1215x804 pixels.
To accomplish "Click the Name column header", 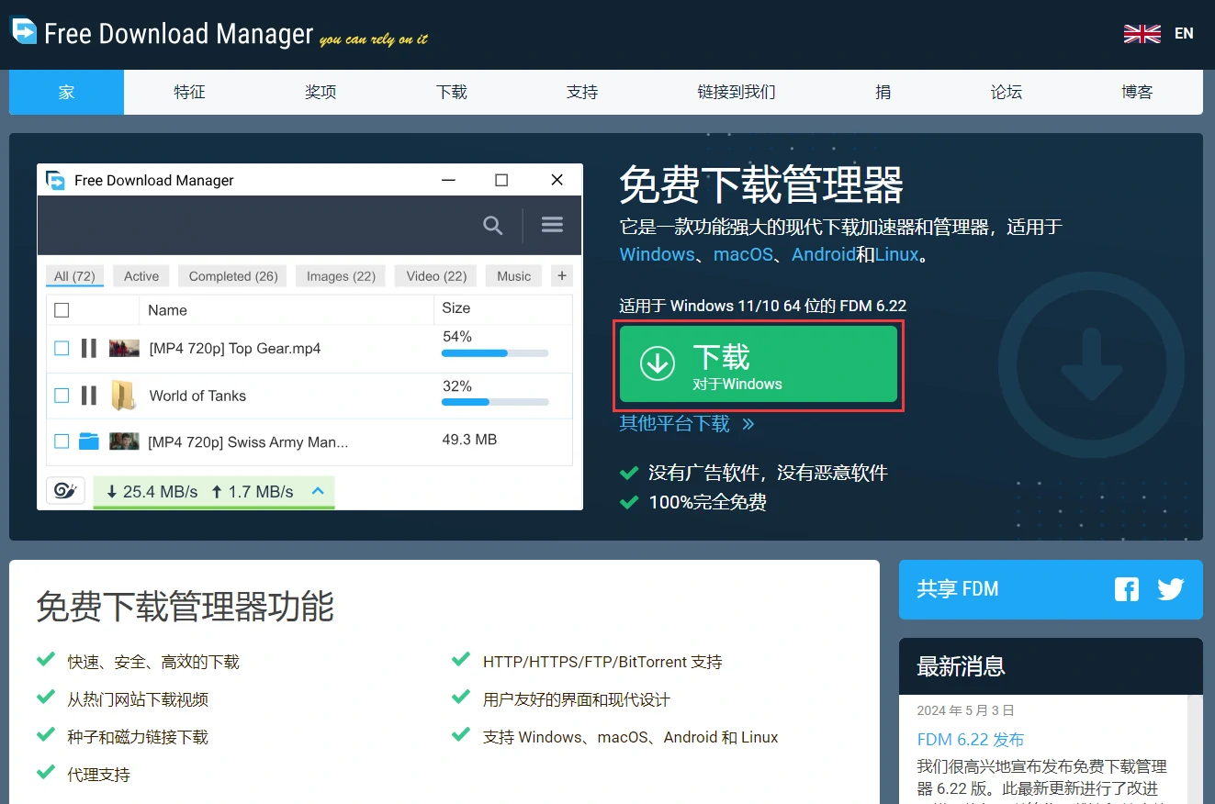I will coord(167,310).
